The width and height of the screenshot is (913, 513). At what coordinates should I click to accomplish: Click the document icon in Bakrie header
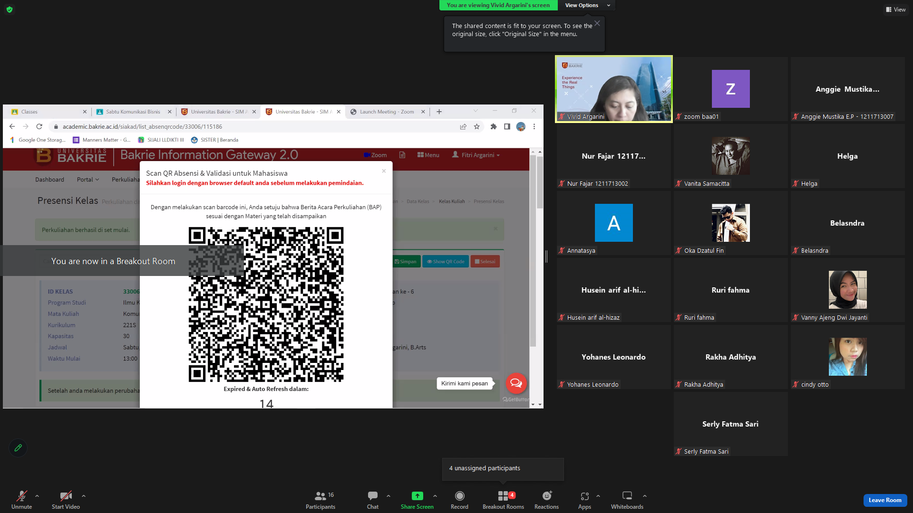click(402, 155)
